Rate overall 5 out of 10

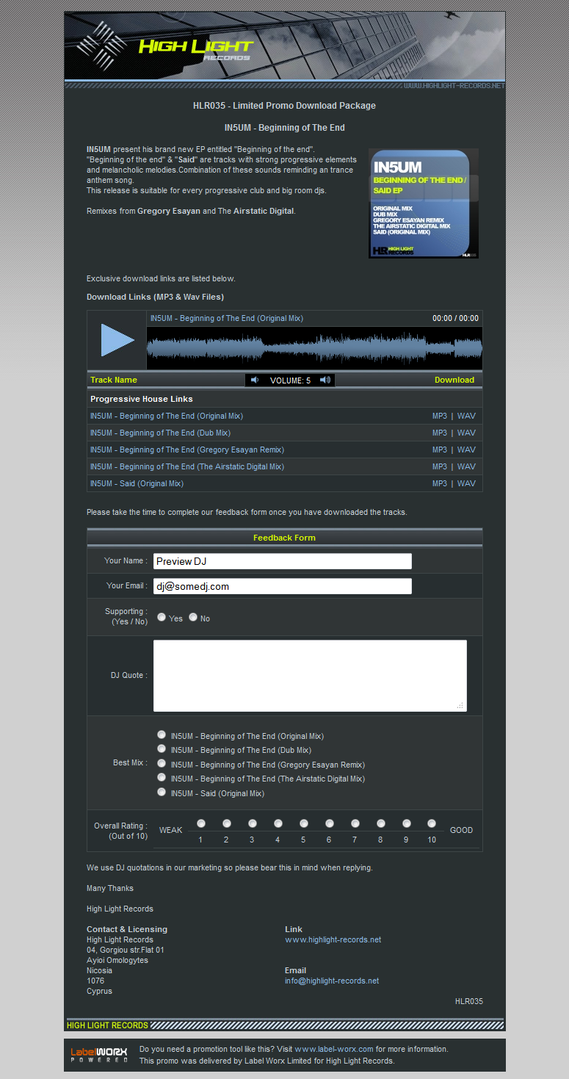[304, 823]
